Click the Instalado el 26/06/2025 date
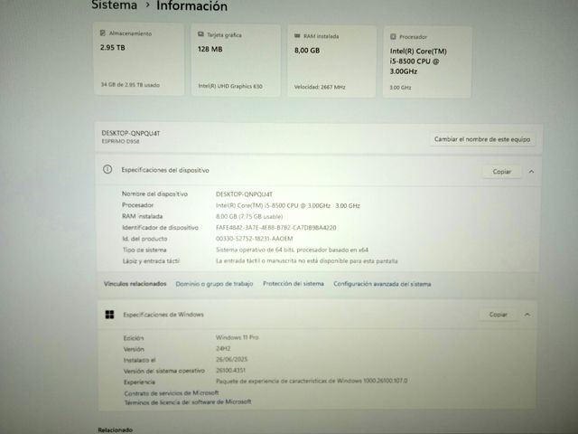 coord(231,360)
